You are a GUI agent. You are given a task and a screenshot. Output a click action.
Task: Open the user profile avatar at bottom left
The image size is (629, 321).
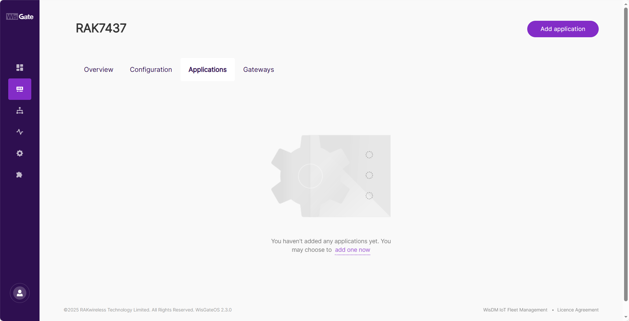click(19, 293)
